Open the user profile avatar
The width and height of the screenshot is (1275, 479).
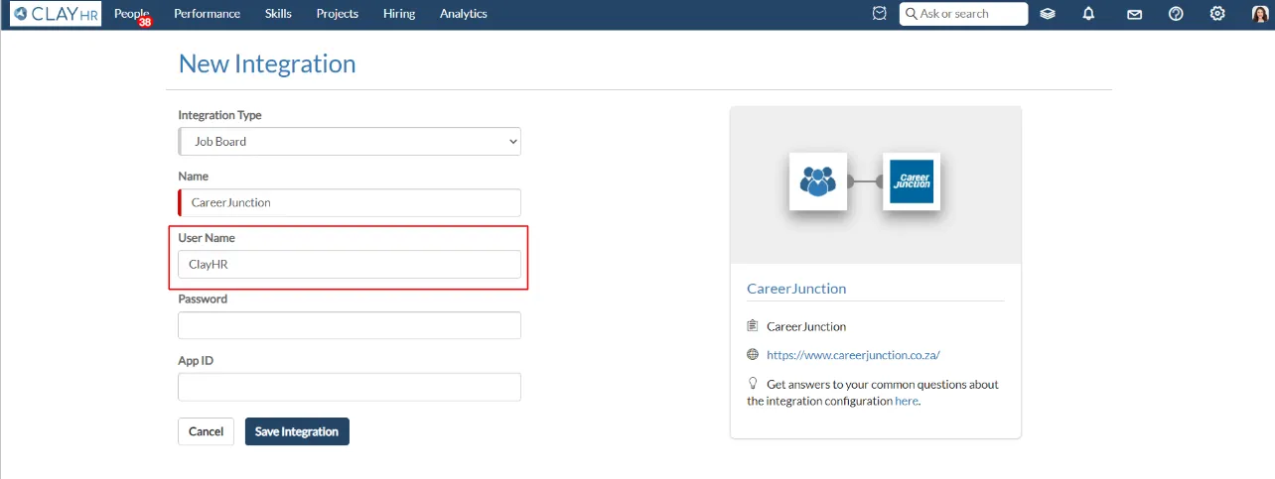(x=1260, y=14)
